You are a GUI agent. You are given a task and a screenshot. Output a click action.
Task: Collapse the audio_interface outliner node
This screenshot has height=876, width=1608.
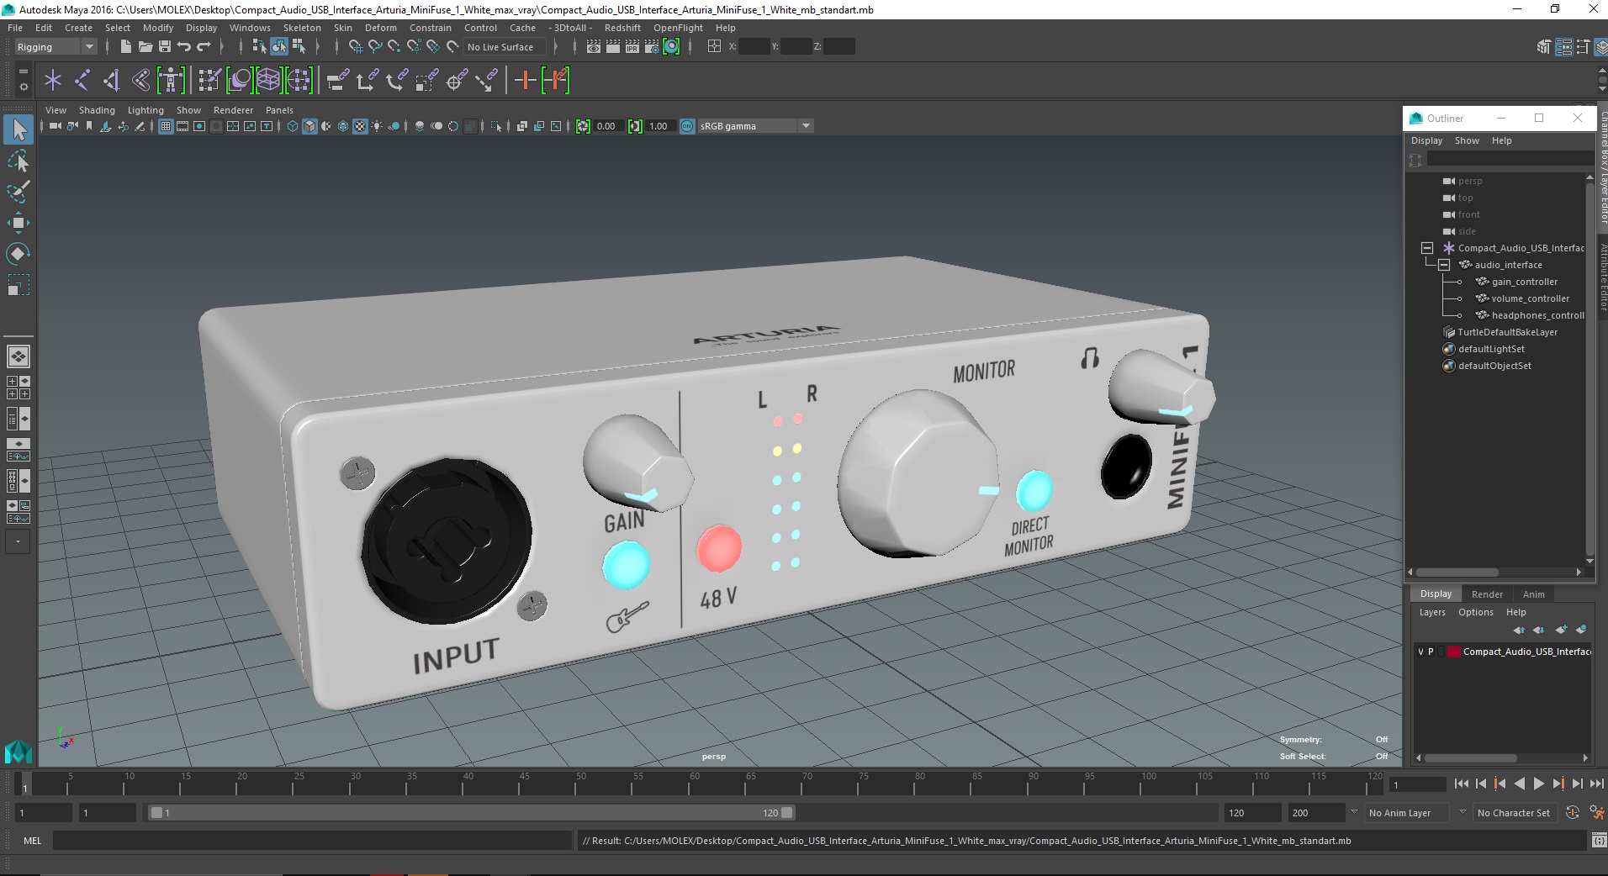1444,265
